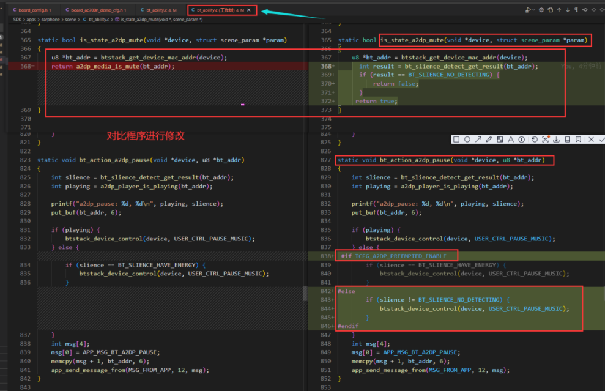Screen dimensions: 605x391
Task: Click 'return a2dp_media_is_mute(bt_addr);' in left pane
Action: point(113,66)
